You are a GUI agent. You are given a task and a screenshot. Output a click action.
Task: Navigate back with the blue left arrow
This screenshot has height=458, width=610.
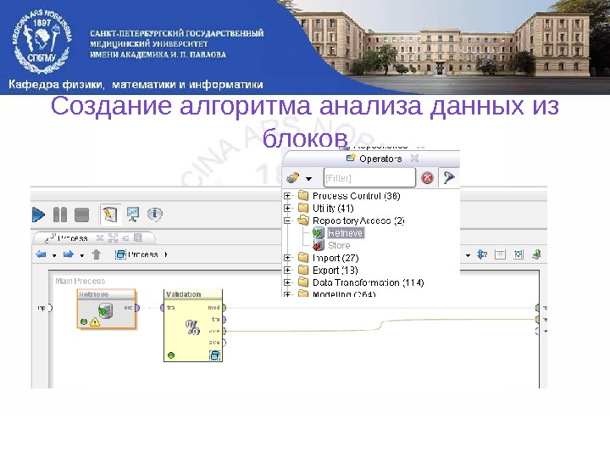point(41,254)
